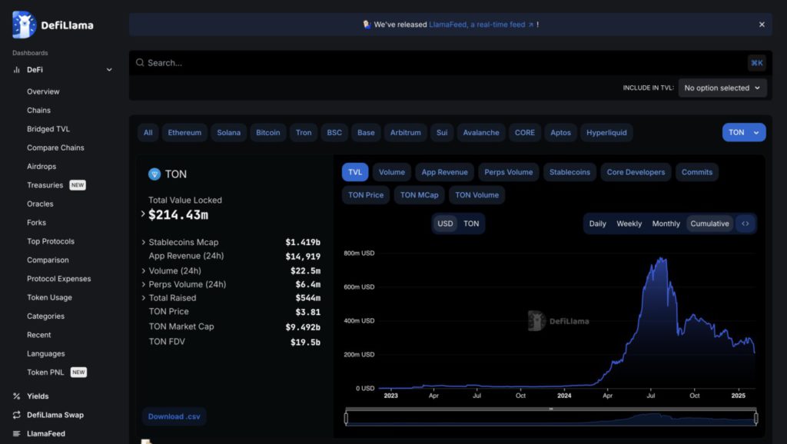Select the Tron chain filter
This screenshot has width=787, height=444.
304,132
